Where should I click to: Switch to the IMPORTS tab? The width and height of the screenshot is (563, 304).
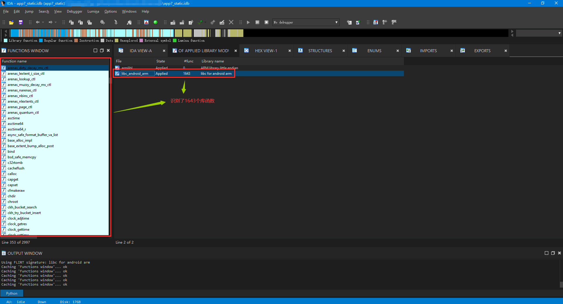click(428, 51)
